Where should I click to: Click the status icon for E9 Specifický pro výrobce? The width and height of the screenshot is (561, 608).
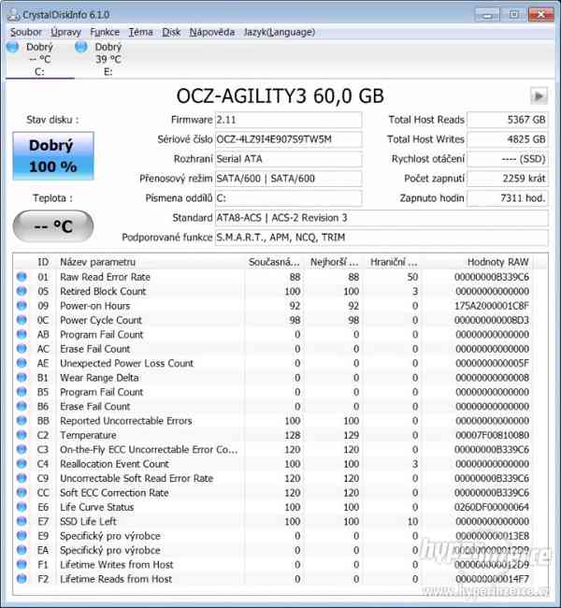point(22,535)
